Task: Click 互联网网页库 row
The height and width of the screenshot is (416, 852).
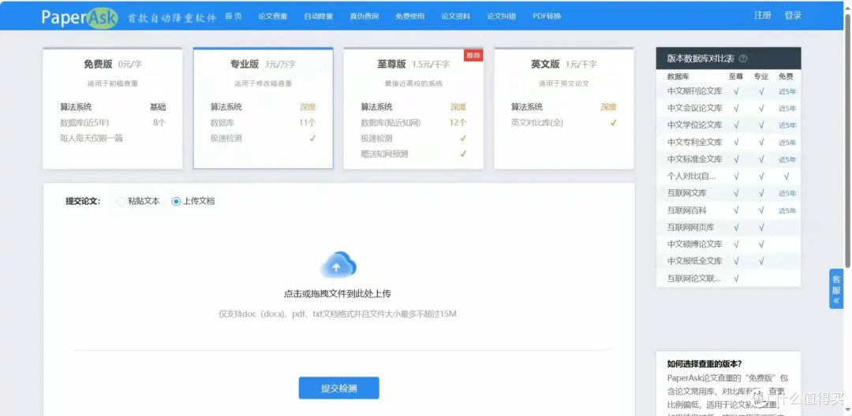Action: [x=729, y=227]
